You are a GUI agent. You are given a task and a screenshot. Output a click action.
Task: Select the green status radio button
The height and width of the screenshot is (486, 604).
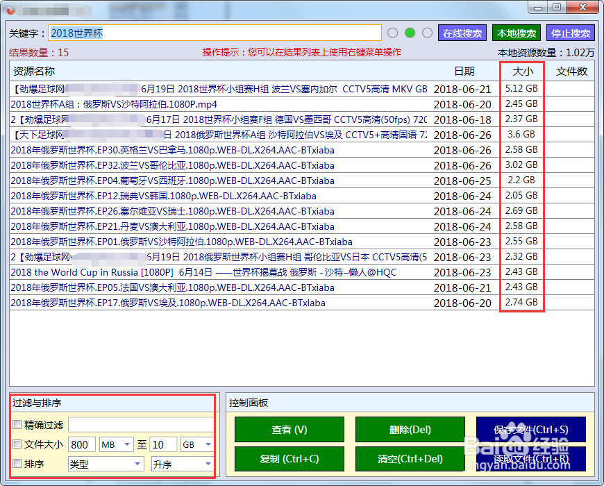[x=409, y=32]
